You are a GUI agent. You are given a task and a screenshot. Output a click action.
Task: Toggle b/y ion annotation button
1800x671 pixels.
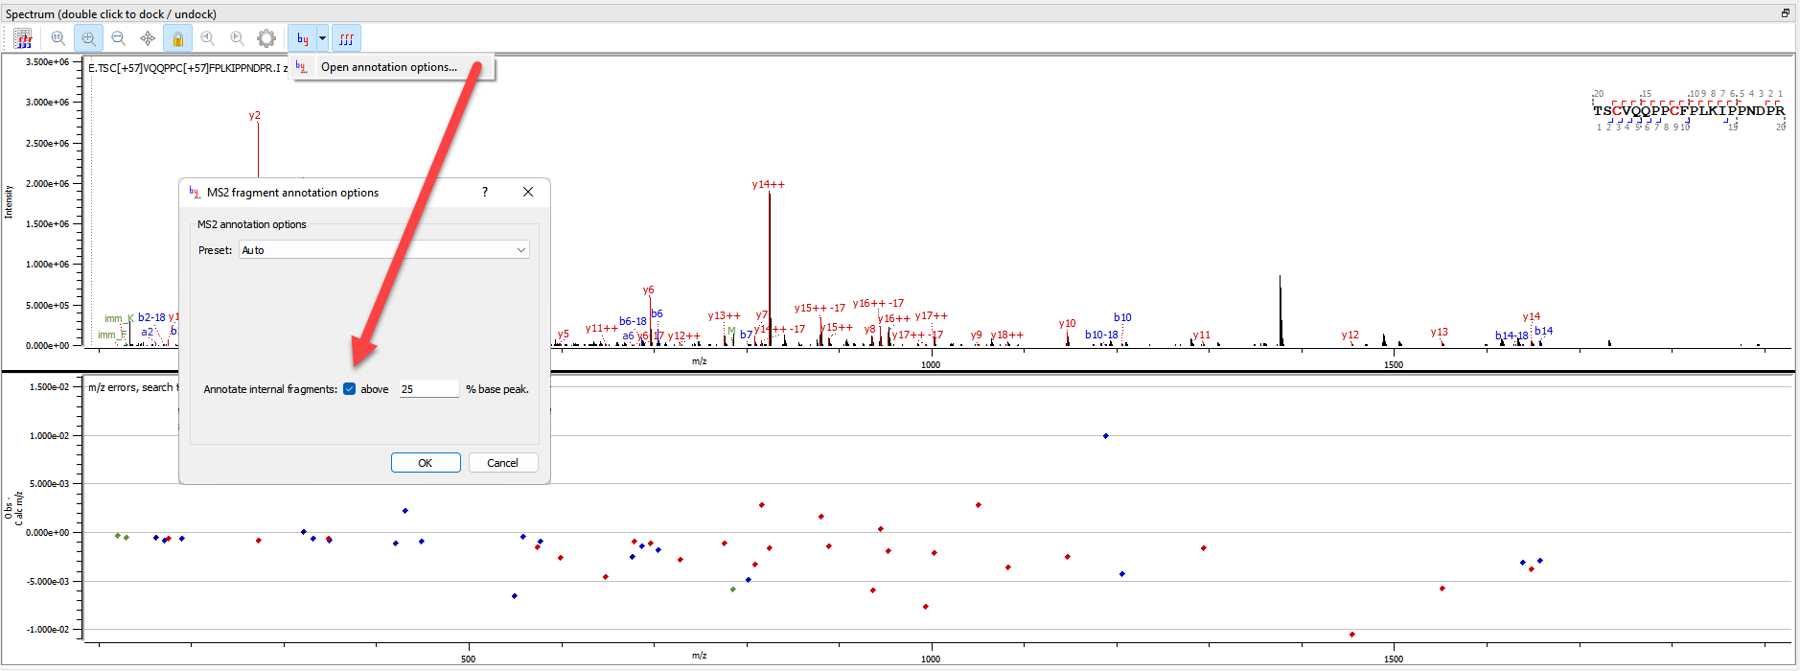click(303, 38)
